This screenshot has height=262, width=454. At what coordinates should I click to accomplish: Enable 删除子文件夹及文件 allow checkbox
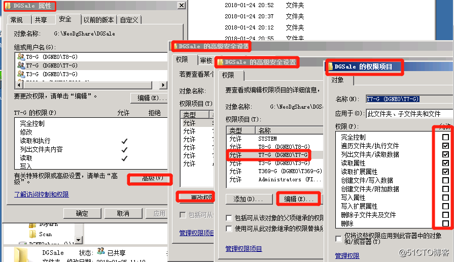point(445,215)
